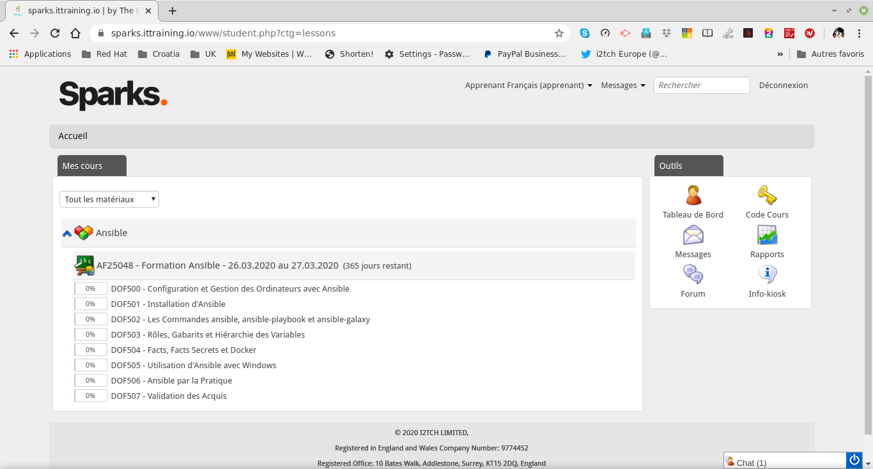
Task: Click Accueil in the breadcrumb bar
Action: (x=73, y=136)
